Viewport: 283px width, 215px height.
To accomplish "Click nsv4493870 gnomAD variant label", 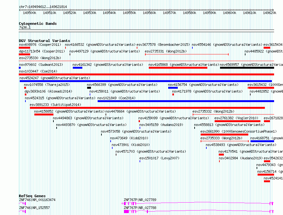I will pyautogui.click(x=91, y=125).
